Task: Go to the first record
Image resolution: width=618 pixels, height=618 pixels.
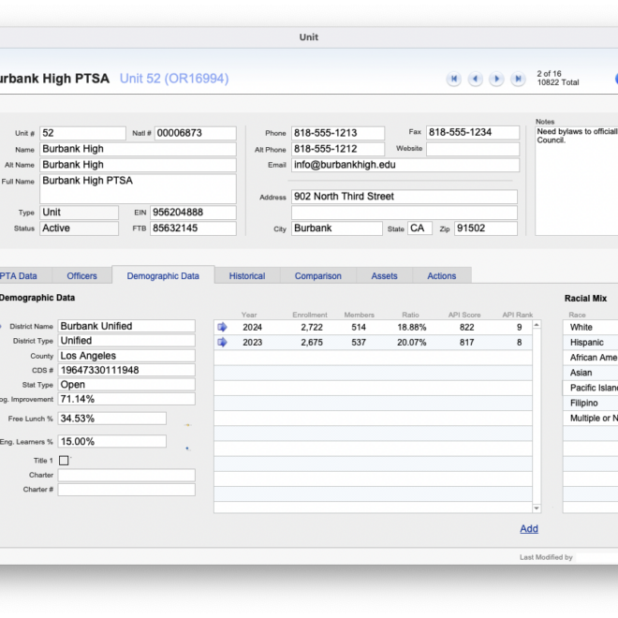Action: [454, 80]
